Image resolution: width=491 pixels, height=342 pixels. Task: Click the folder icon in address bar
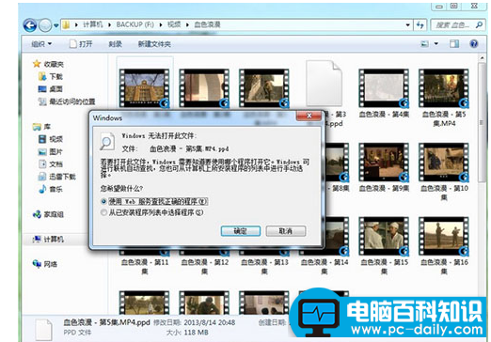(x=66, y=24)
